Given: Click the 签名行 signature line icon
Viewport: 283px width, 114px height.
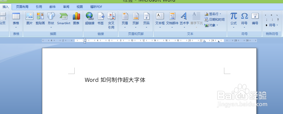Looking at the screenshot, I should [x=206, y=14].
